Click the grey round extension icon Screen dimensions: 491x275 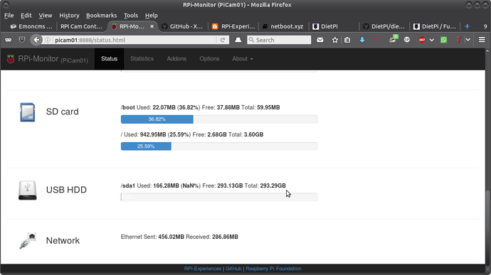coord(407,40)
